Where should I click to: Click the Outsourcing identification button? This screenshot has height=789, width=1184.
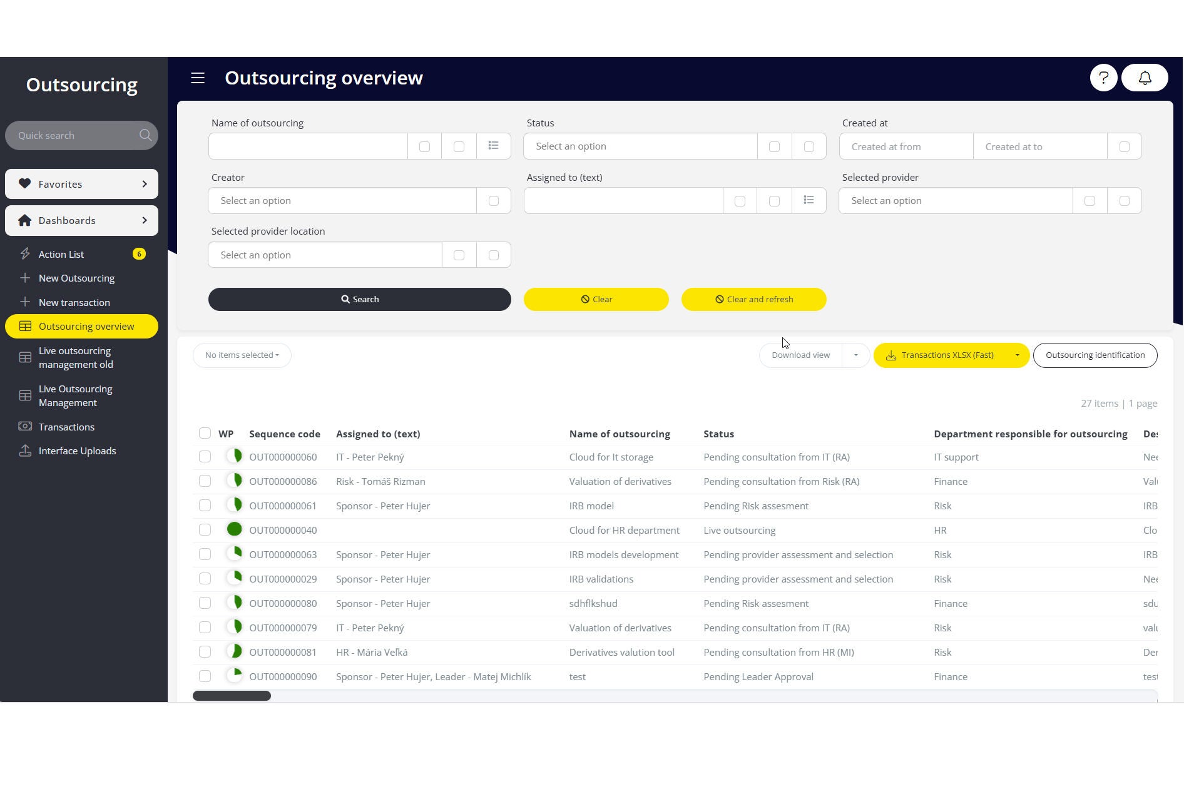tap(1095, 355)
